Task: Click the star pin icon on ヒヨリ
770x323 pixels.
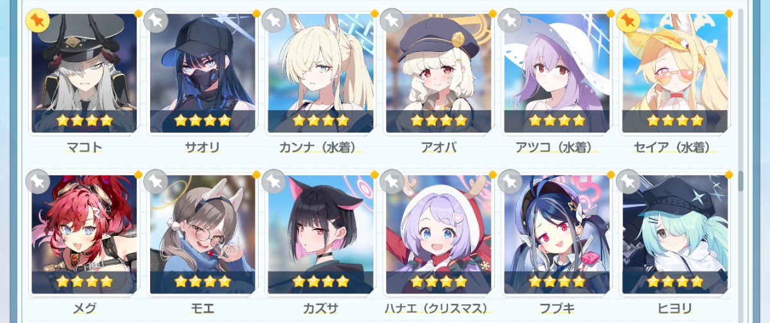Action: 628,181
